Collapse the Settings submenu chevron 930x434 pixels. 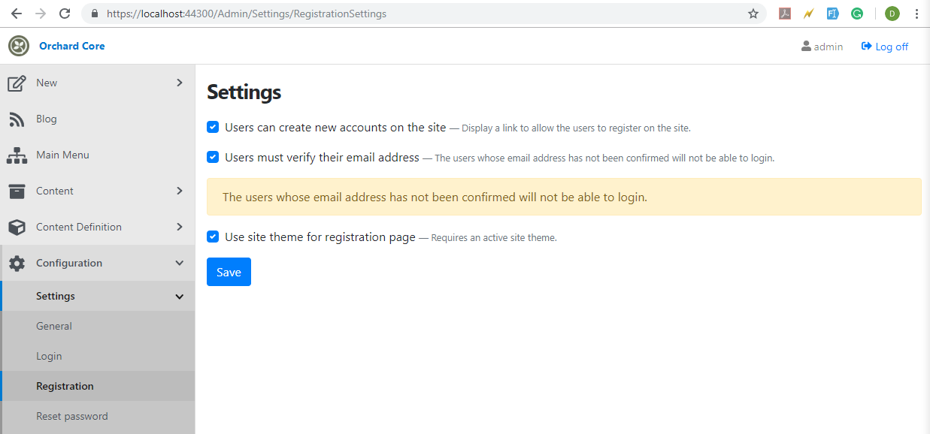tap(180, 297)
